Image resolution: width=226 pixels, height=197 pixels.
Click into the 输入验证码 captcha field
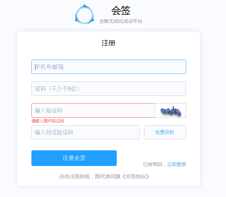93,110
